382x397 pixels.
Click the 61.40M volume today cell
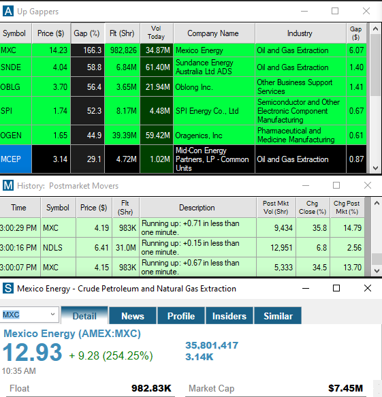coord(157,67)
